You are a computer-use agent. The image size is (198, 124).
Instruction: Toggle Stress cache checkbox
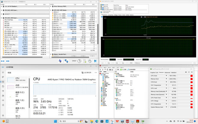[x=103, y=8]
